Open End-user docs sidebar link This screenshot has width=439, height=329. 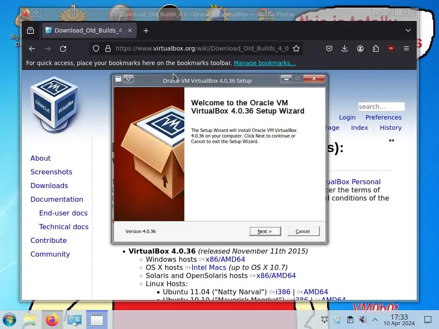click(x=63, y=213)
